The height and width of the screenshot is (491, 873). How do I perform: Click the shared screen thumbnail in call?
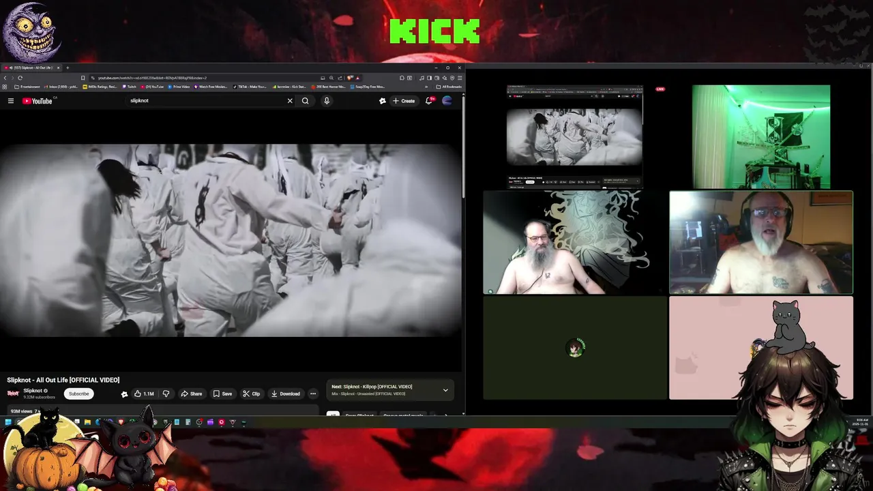574,136
